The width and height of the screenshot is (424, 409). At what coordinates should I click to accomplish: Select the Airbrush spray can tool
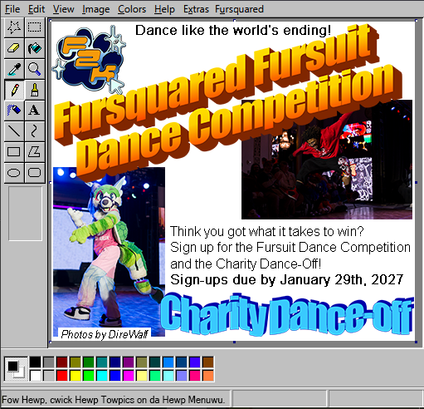(14, 111)
